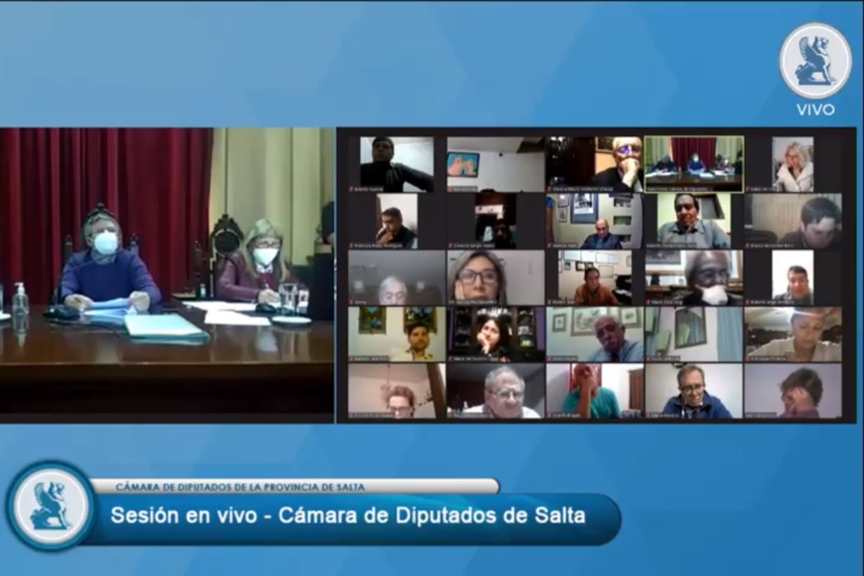Click muted mic icon on white-jacket blonde participant tile
This screenshot has width=864, height=576.
[x=748, y=189]
